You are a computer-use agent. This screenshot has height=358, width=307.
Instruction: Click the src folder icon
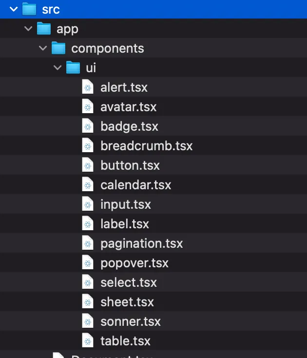29,10
